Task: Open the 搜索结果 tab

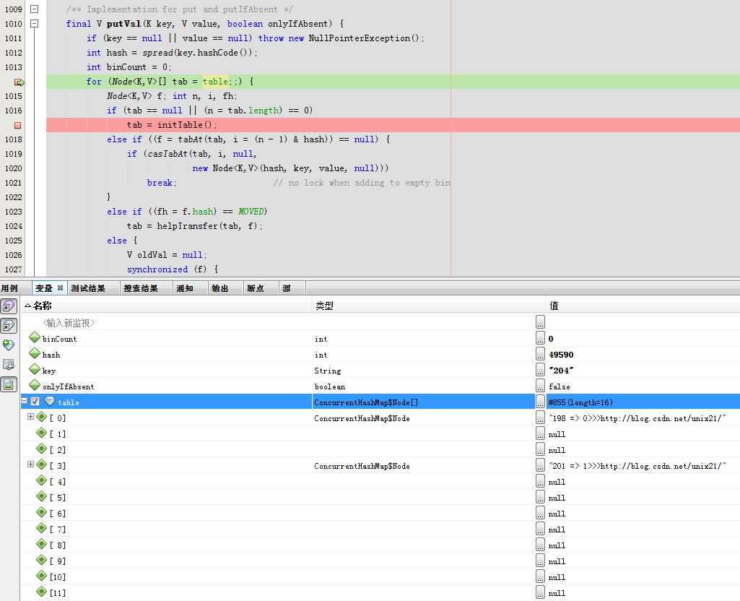Action: pyautogui.click(x=141, y=288)
